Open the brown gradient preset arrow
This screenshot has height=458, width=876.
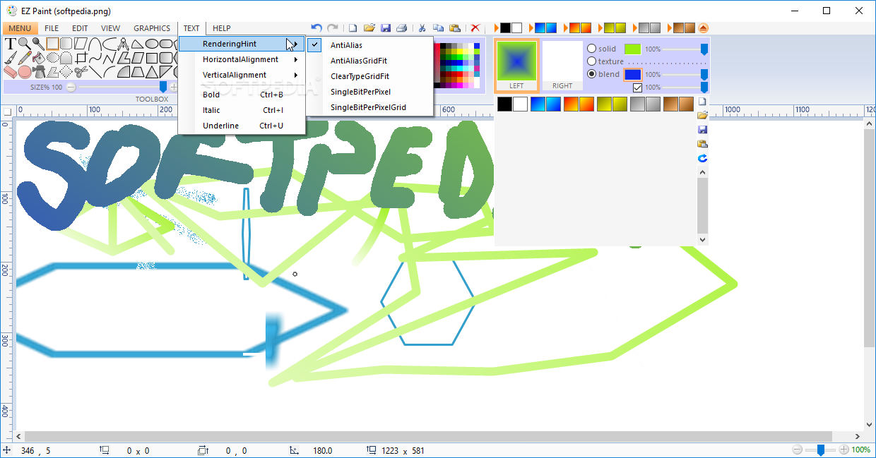670,28
